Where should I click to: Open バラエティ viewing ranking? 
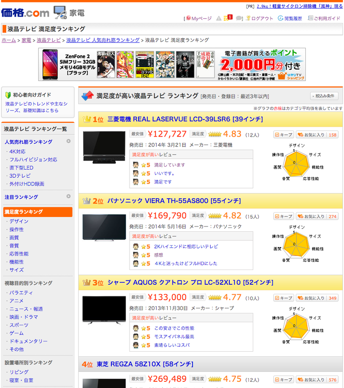coord(21,293)
